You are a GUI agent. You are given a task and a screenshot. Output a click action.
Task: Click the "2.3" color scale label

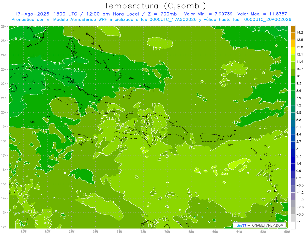click(x=299, y=156)
